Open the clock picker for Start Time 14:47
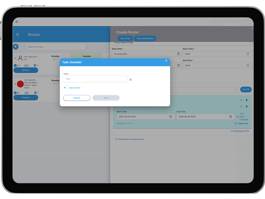The width and height of the screenshot is (265, 199). click(248, 54)
